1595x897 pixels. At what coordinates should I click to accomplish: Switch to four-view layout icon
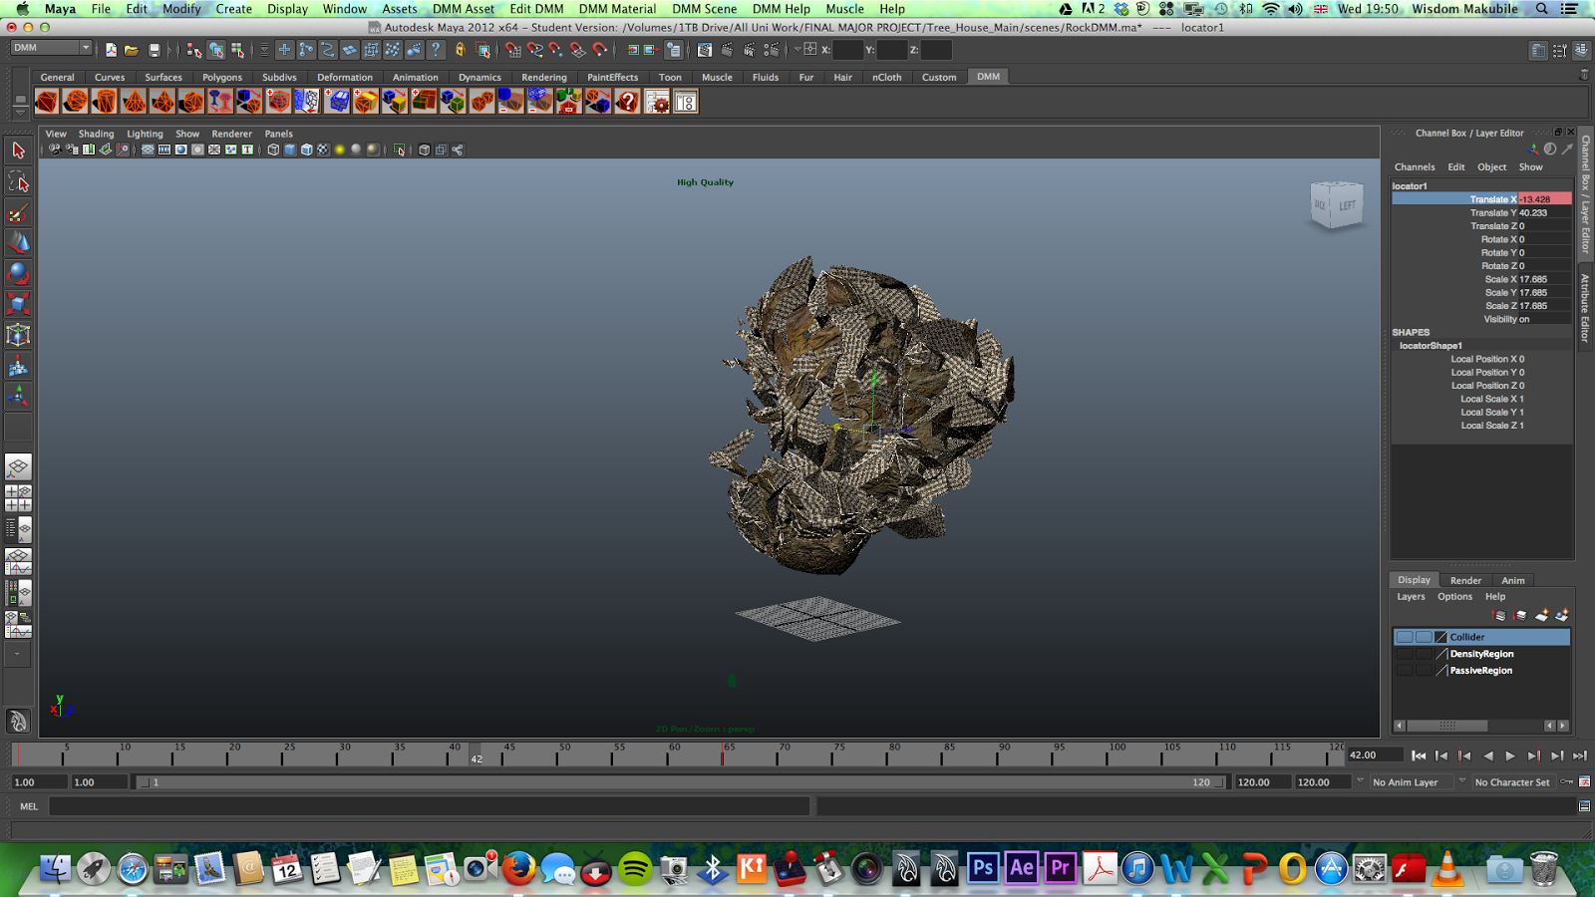point(18,498)
